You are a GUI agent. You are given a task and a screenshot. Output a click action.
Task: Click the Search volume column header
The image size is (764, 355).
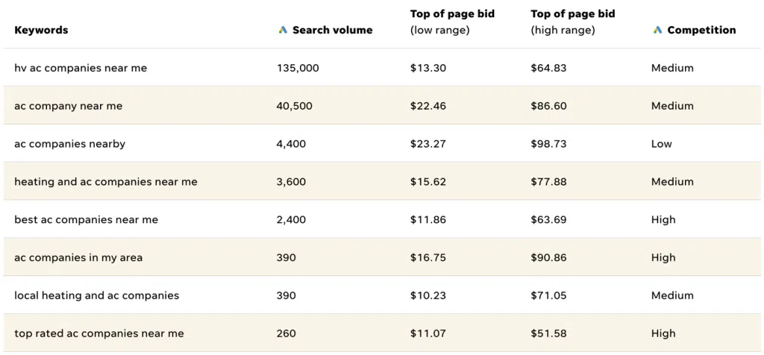click(x=332, y=31)
